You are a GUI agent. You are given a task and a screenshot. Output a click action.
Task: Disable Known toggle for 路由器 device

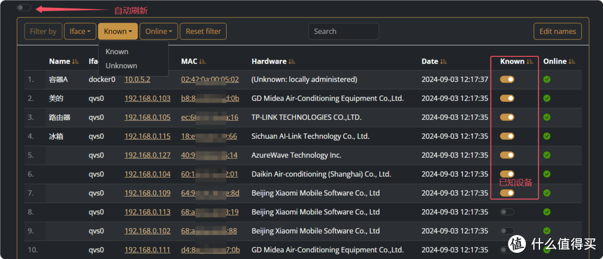507,118
